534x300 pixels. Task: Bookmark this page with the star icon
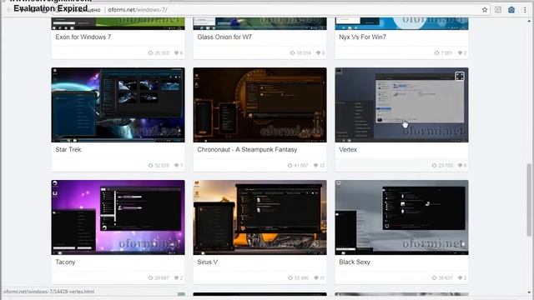point(485,10)
